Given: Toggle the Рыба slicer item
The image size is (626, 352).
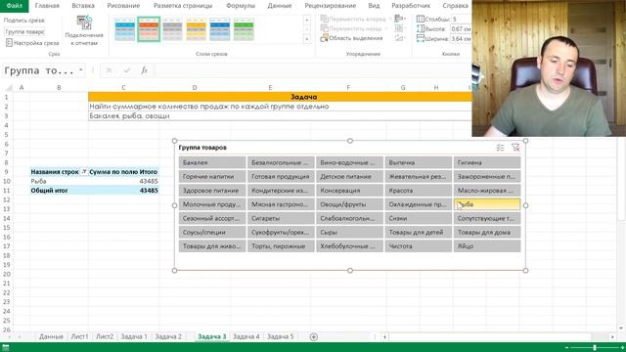Looking at the screenshot, I should pos(487,204).
